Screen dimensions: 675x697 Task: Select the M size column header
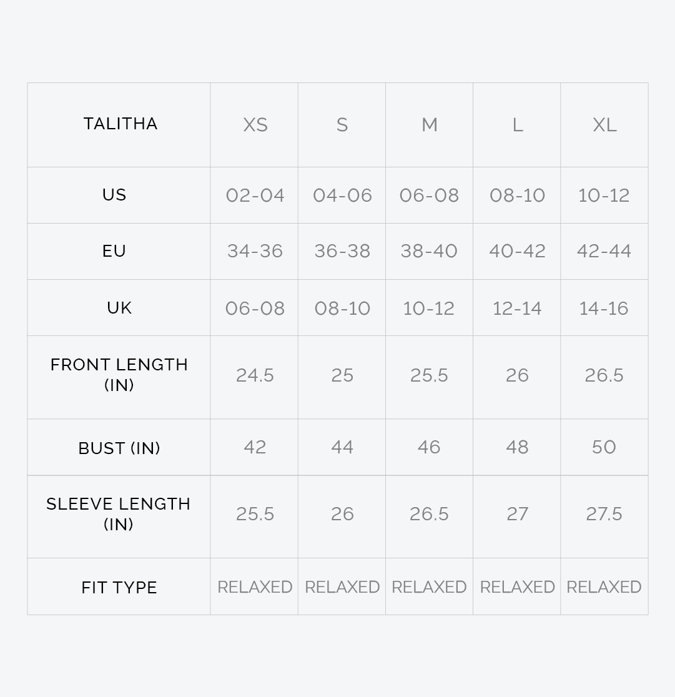430,125
